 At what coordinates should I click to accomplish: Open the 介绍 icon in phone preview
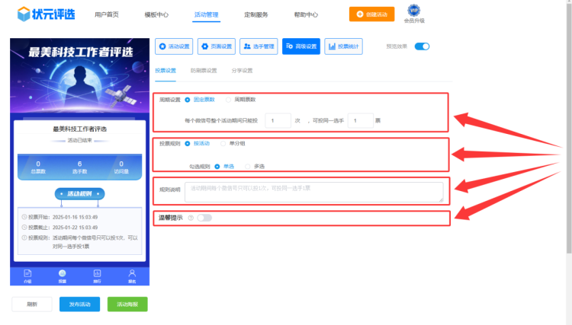point(27,274)
